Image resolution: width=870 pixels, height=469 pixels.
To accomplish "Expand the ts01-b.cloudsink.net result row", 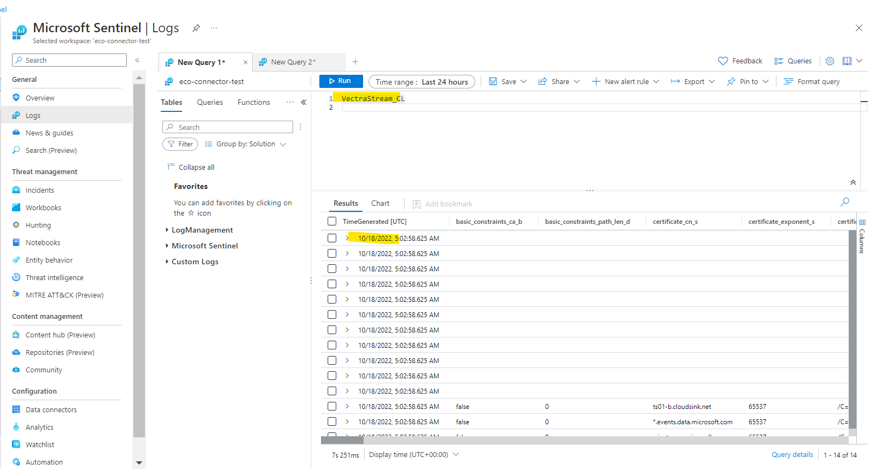I will 347,406.
